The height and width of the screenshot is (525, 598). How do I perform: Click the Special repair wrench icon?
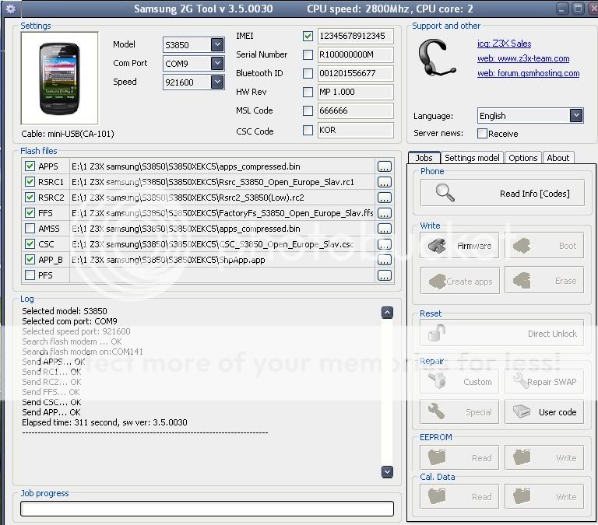click(x=436, y=412)
